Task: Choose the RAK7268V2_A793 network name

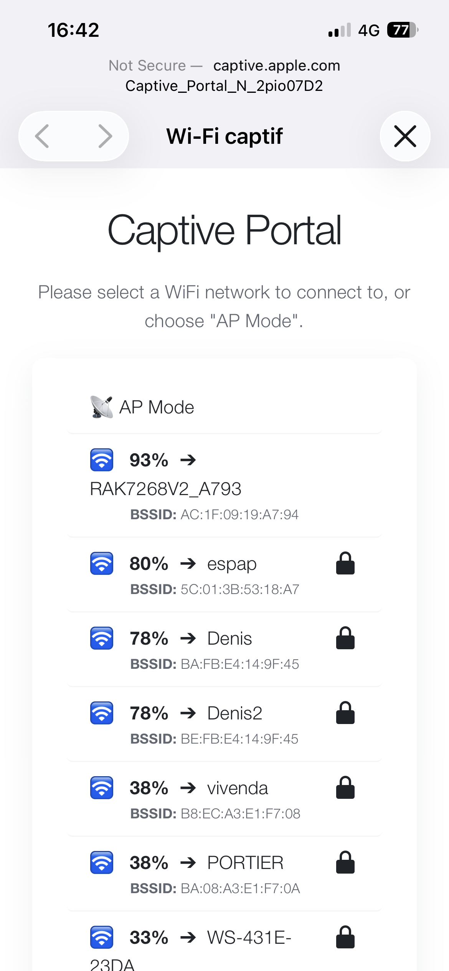Action: (165, 489)
